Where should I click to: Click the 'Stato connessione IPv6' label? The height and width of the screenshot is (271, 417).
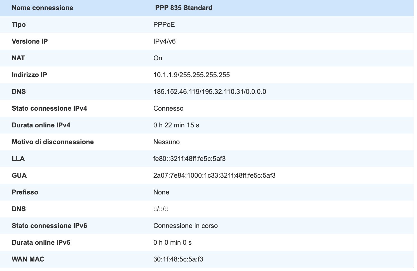[49, 226]
